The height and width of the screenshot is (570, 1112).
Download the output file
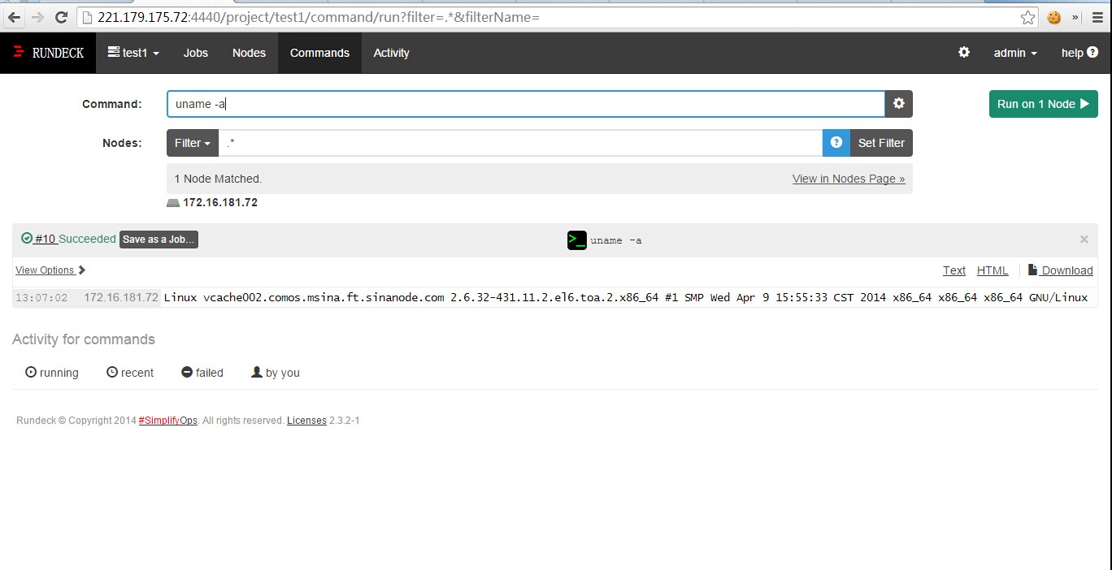pyautogui.click(x=1061, y=270)
